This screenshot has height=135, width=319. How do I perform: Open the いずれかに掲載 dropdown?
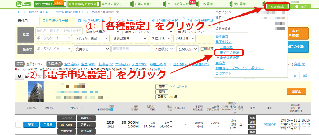(91, 38)
